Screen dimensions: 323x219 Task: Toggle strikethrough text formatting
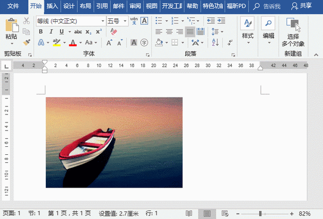78,31
